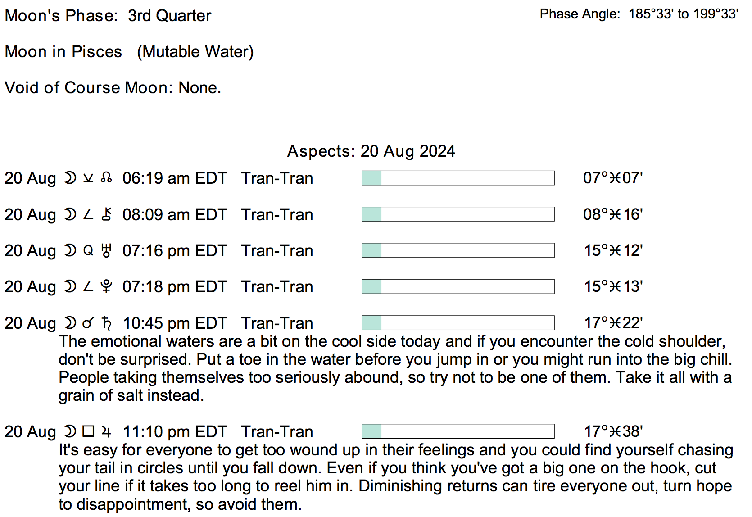Click the progress bar for 08:09 am aspect
The width and height of the screenshot is (752, 517).
[458, 214]
